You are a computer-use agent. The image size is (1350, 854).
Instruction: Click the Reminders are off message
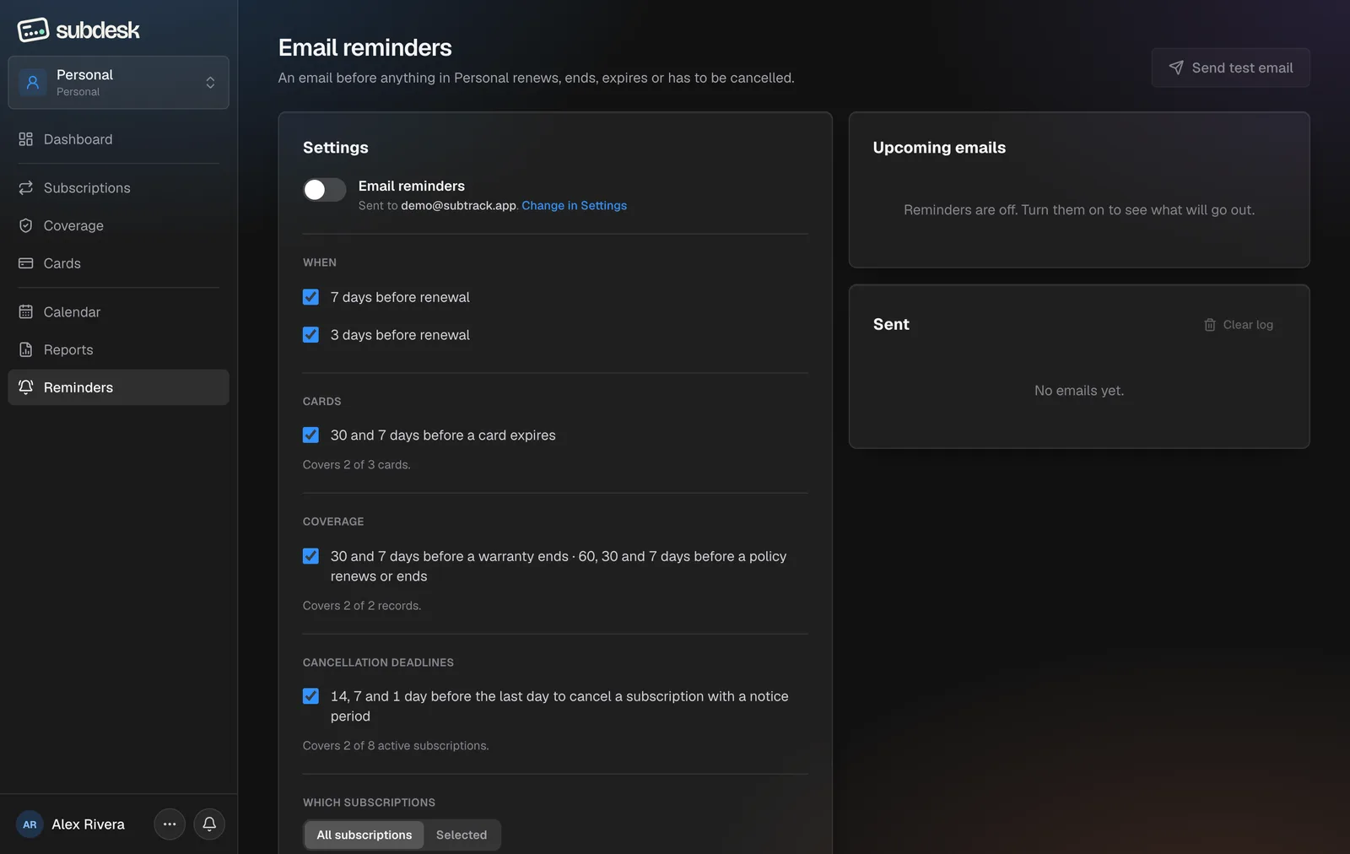pyautogui.click(x=1079, y=210)
